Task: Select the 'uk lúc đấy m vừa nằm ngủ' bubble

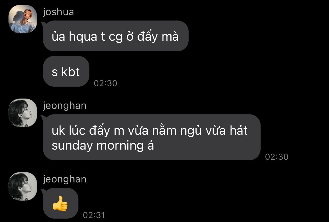Action: click(152, 137)
